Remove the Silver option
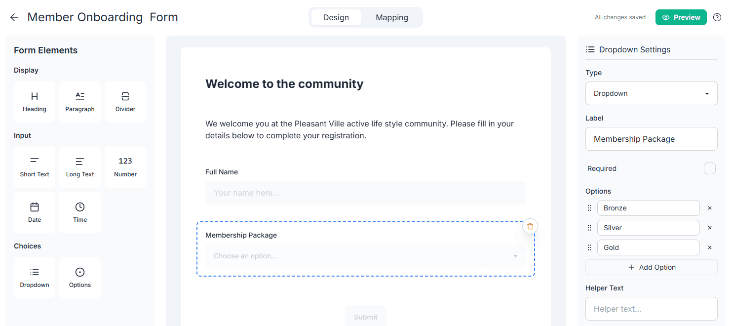Image resolution: width=732 pixels, height=326 pixels. 710,227
